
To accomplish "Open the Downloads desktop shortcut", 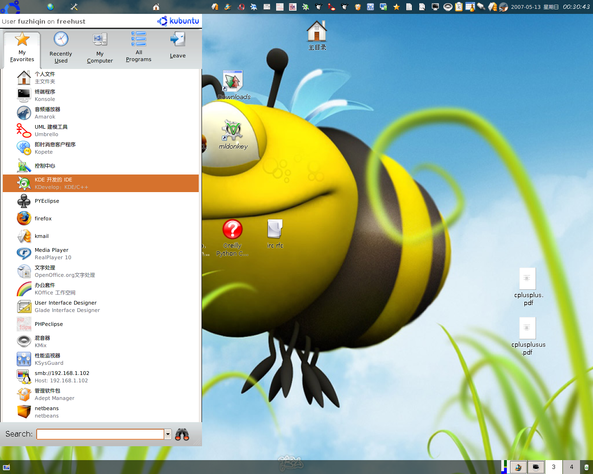I will click(x=233, y=85).
